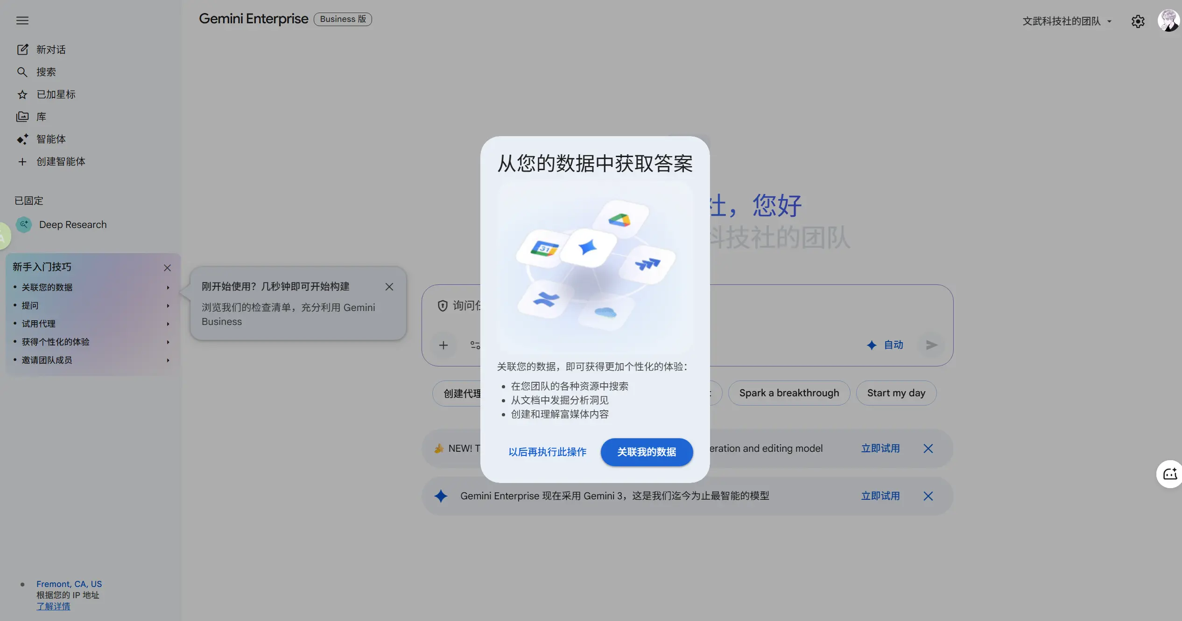
Task: Click 创建智能体 in the sidebar
Action: click(x=61, y=161)
